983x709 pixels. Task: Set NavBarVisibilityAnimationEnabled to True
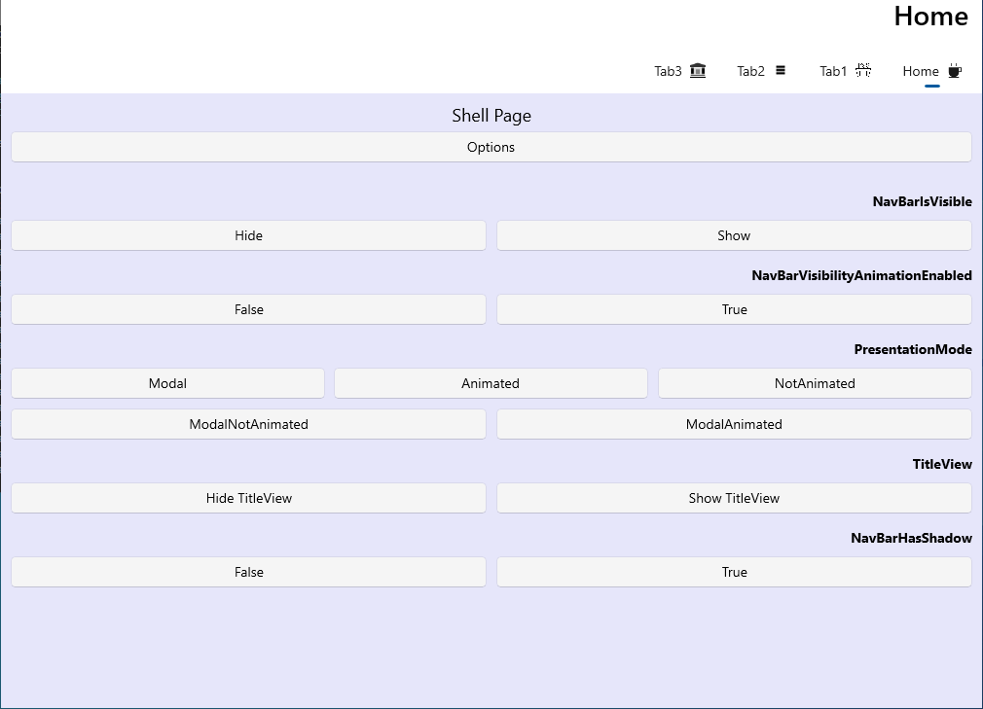[x=734, y=309]
